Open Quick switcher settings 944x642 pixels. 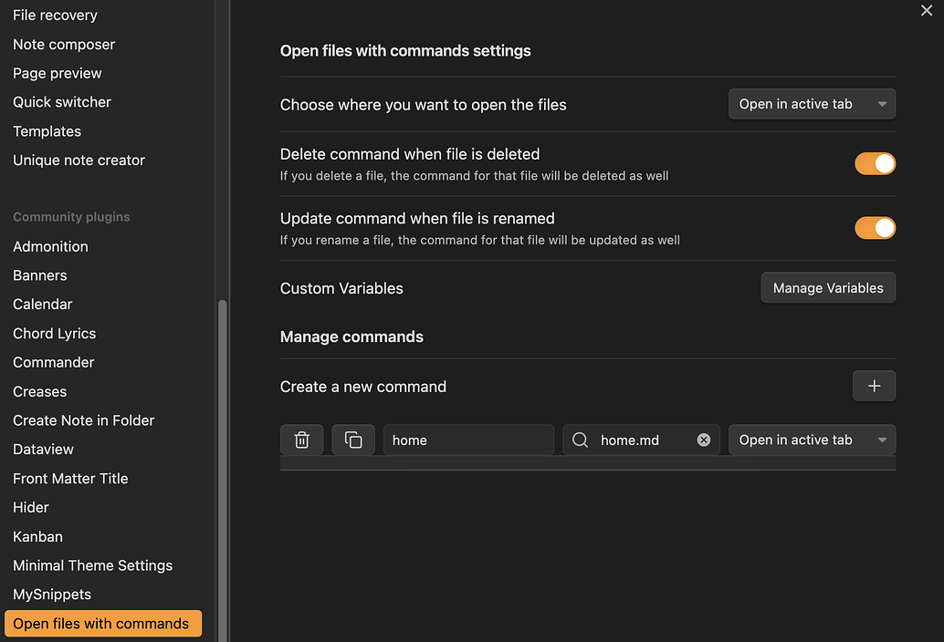(x=61, y=101)
